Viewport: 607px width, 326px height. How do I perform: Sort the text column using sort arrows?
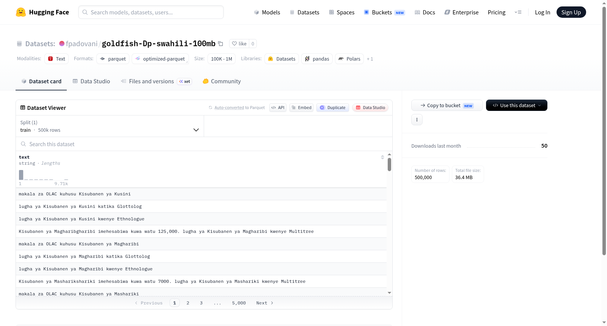click(x=382, y=157)
